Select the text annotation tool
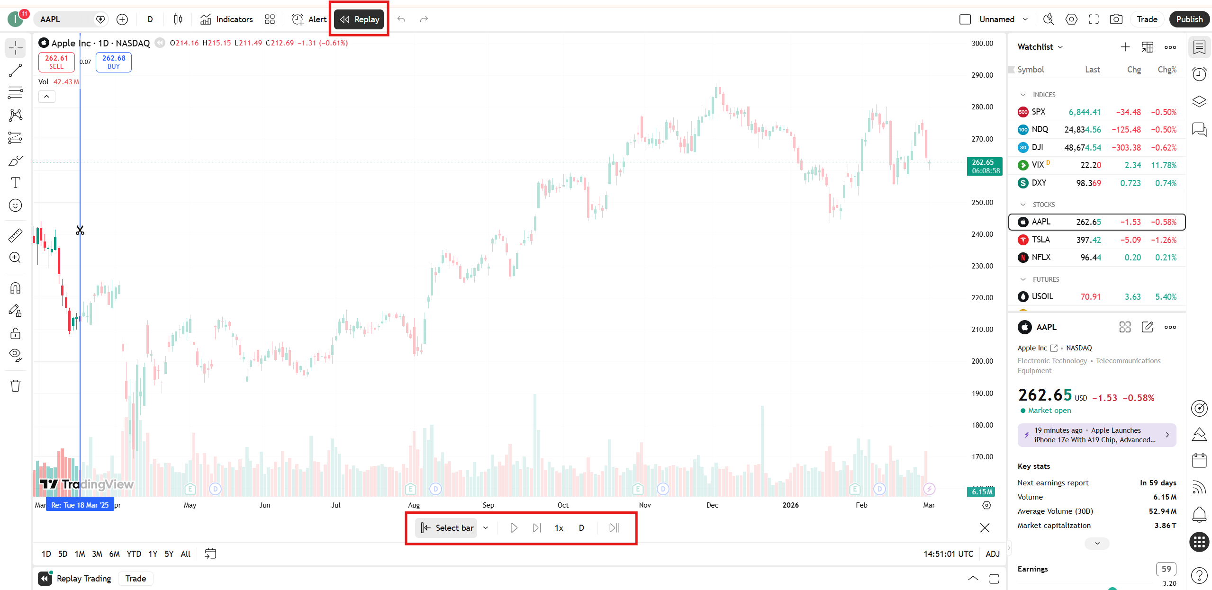The height and width of the screenshot is (590, 1212). coord(15,182)
